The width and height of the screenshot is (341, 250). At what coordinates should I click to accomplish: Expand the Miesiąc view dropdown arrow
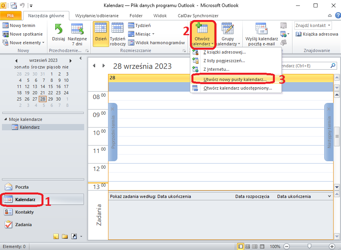click(153, 34)
